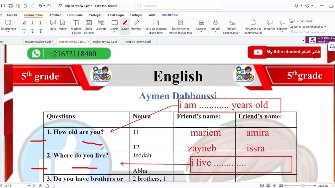Open the tab list dropdown arrow

point(303,40)
